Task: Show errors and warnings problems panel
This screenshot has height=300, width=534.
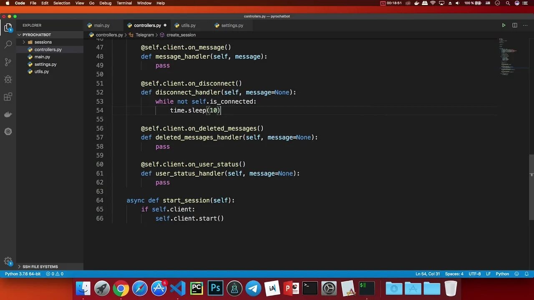Action: tap(55, 274)
